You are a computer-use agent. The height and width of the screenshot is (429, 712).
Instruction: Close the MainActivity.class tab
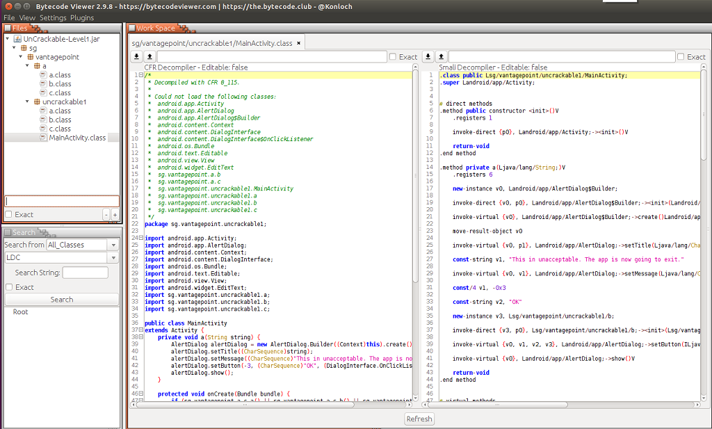[x=299, y=43]
